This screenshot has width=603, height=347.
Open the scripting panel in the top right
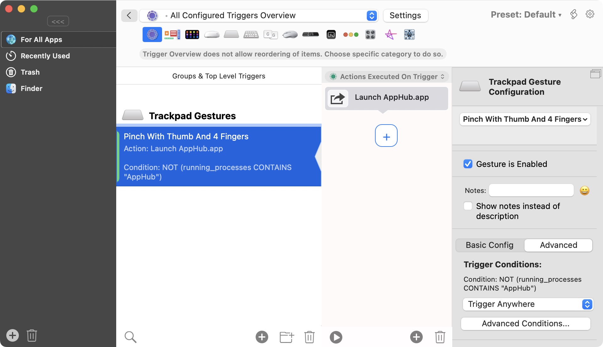[x=574, y=14]
